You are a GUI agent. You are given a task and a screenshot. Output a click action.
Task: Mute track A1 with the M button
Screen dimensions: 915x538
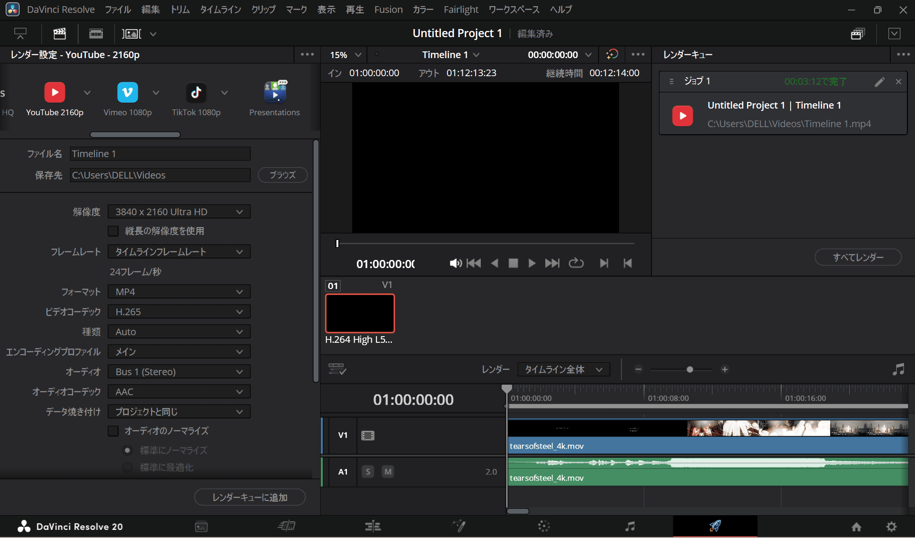(x=387, y=471)
